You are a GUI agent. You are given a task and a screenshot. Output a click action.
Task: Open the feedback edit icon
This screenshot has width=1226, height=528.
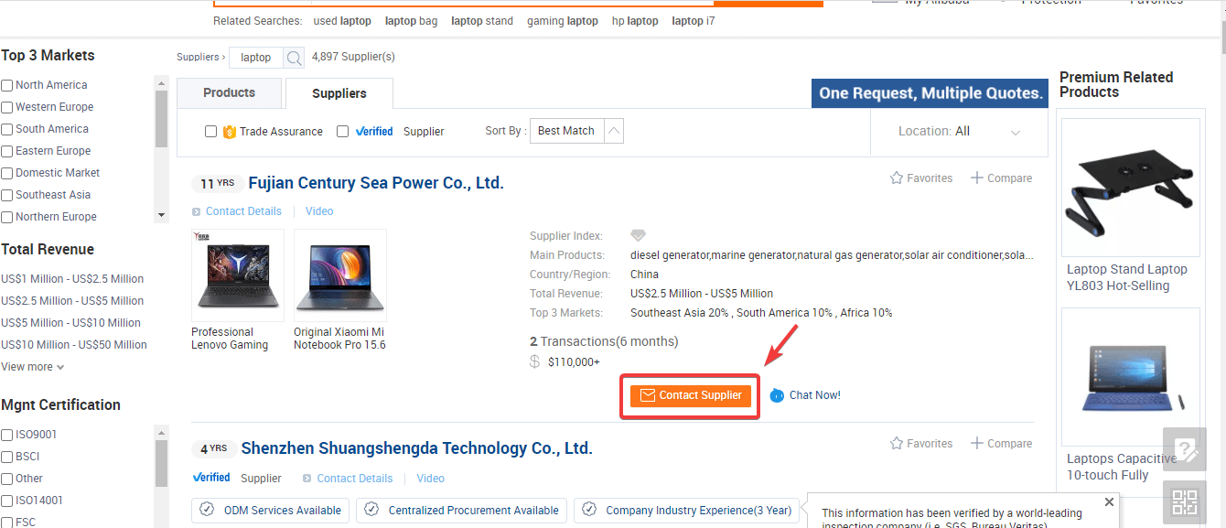1185,449
